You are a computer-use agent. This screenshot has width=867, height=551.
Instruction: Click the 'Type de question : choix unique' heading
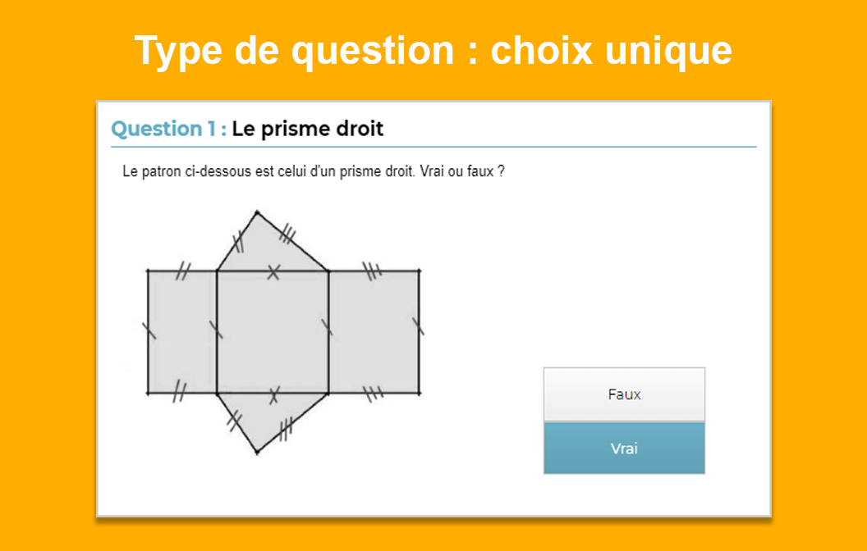[433, 51]
